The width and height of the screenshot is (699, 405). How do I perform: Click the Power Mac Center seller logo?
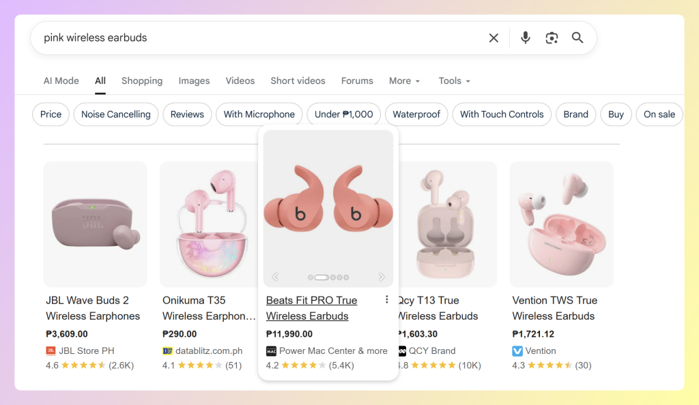point(271,350)
